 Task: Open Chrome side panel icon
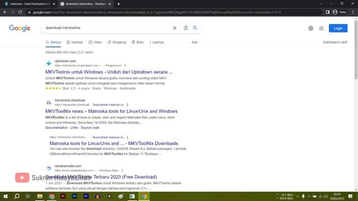[x=328, y=12]
